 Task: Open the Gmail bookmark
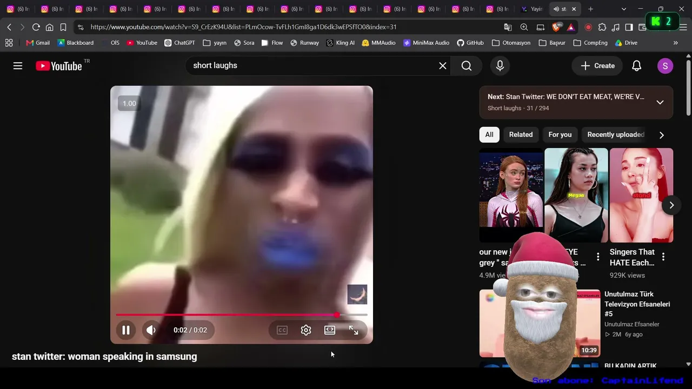(38, 43)
